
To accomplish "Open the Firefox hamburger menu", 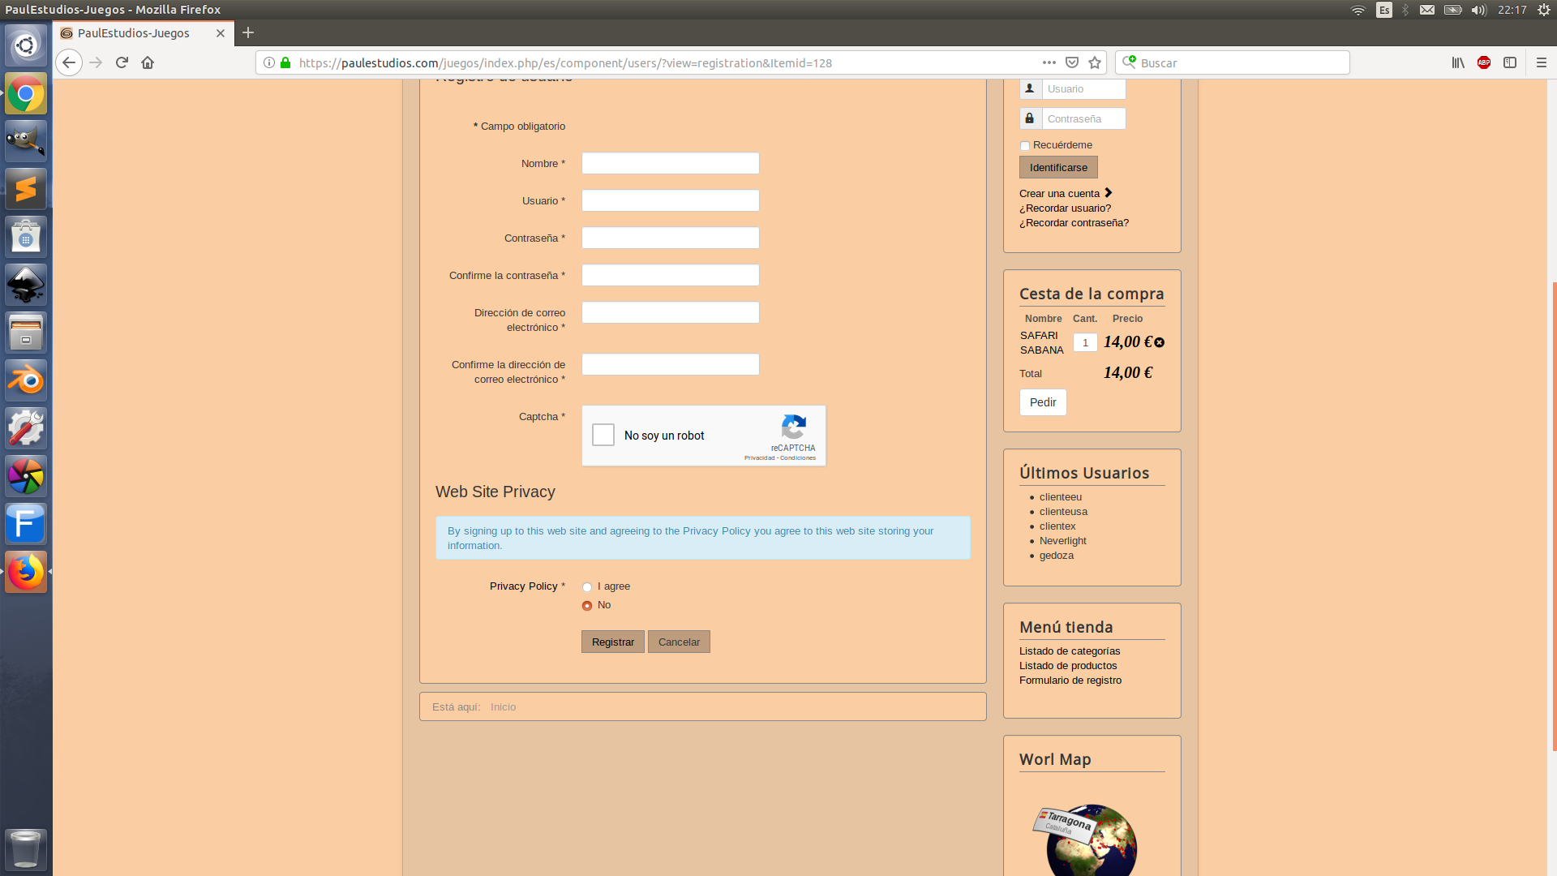I will (x=1542, y=62).
